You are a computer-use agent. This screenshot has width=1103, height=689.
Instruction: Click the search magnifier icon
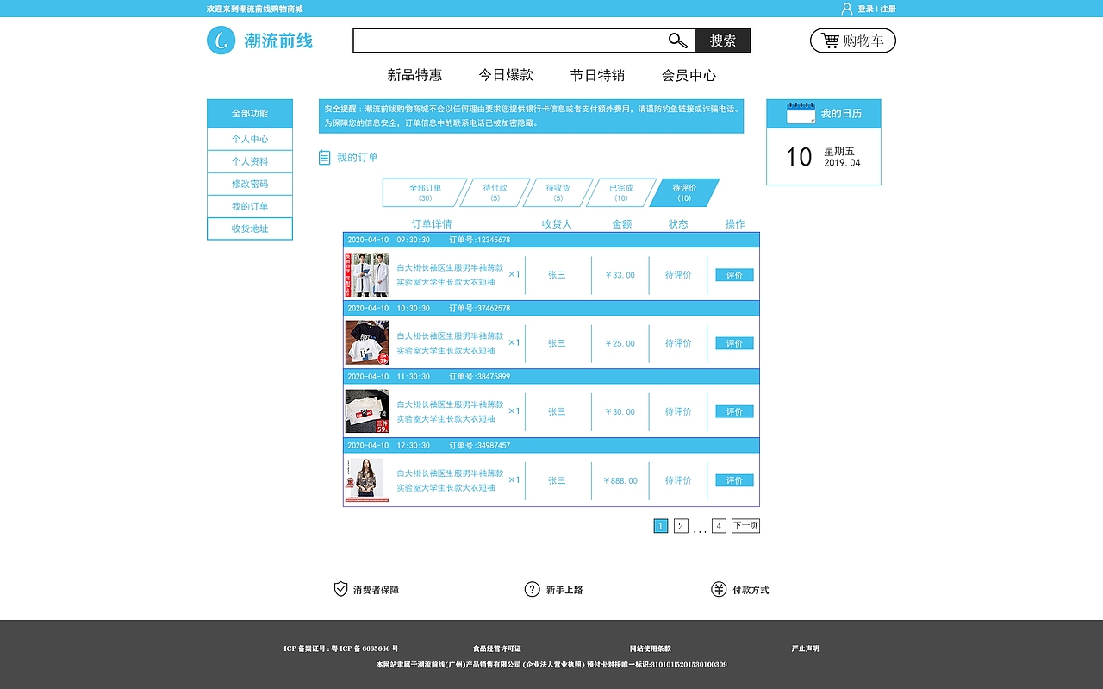pos(677,40)
